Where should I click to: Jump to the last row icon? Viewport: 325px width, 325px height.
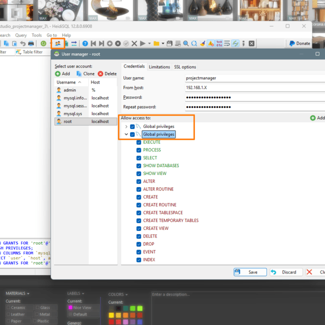pos(101,43)
